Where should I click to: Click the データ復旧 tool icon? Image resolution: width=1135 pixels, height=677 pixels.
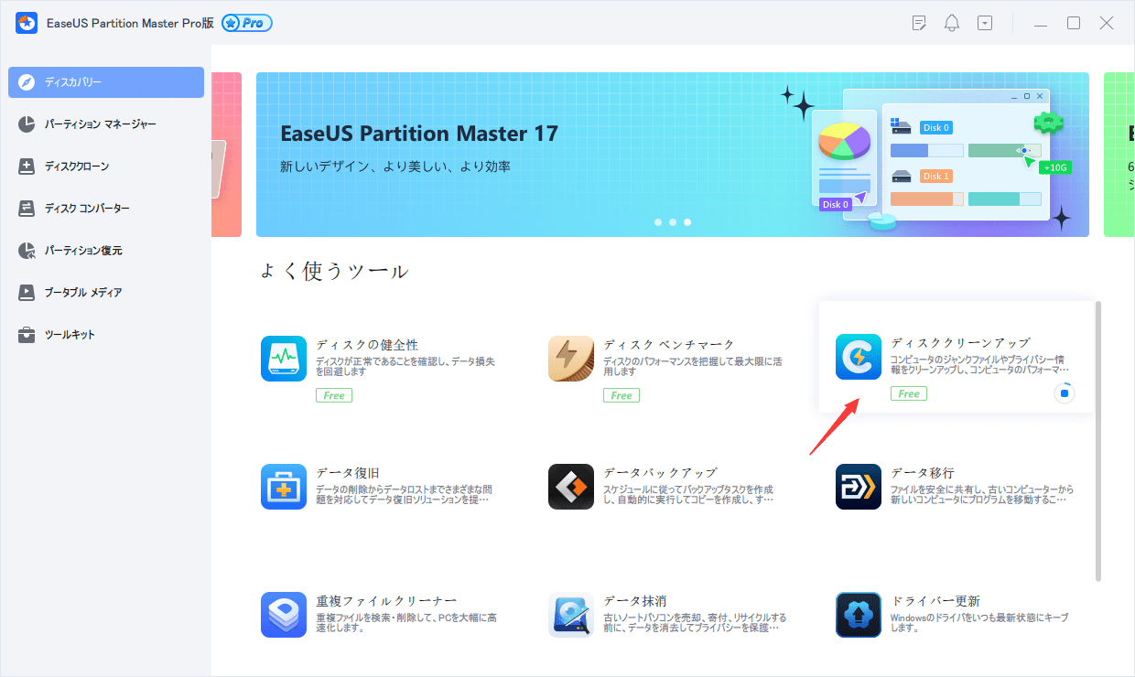pyautogui.click(x=284, y=487)
